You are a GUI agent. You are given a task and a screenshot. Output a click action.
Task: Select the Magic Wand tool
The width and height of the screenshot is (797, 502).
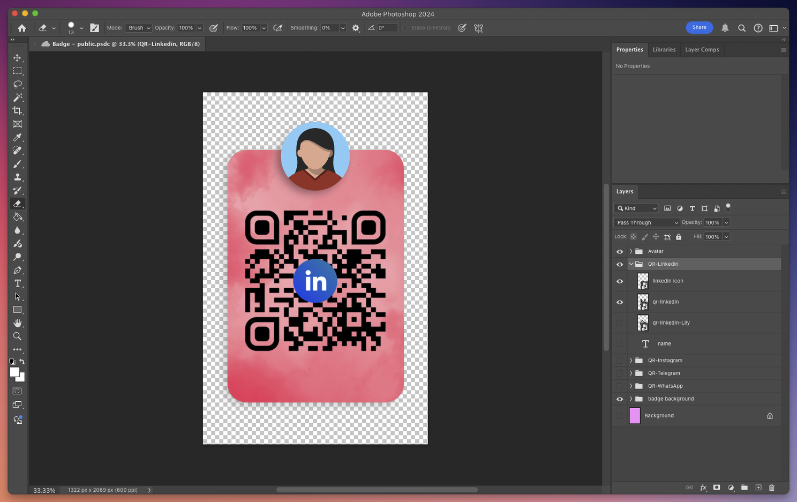pos(17,98)
